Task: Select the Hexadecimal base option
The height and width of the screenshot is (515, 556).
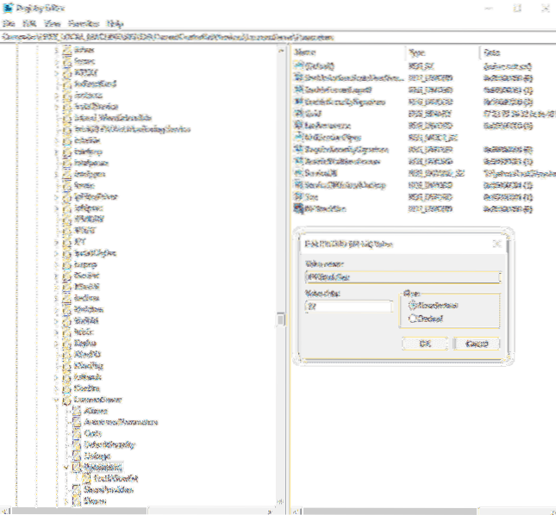Action: pyautogui.click(x=412, y=304)
